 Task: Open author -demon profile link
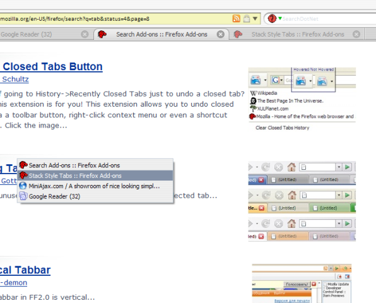(x=13, y=283)
